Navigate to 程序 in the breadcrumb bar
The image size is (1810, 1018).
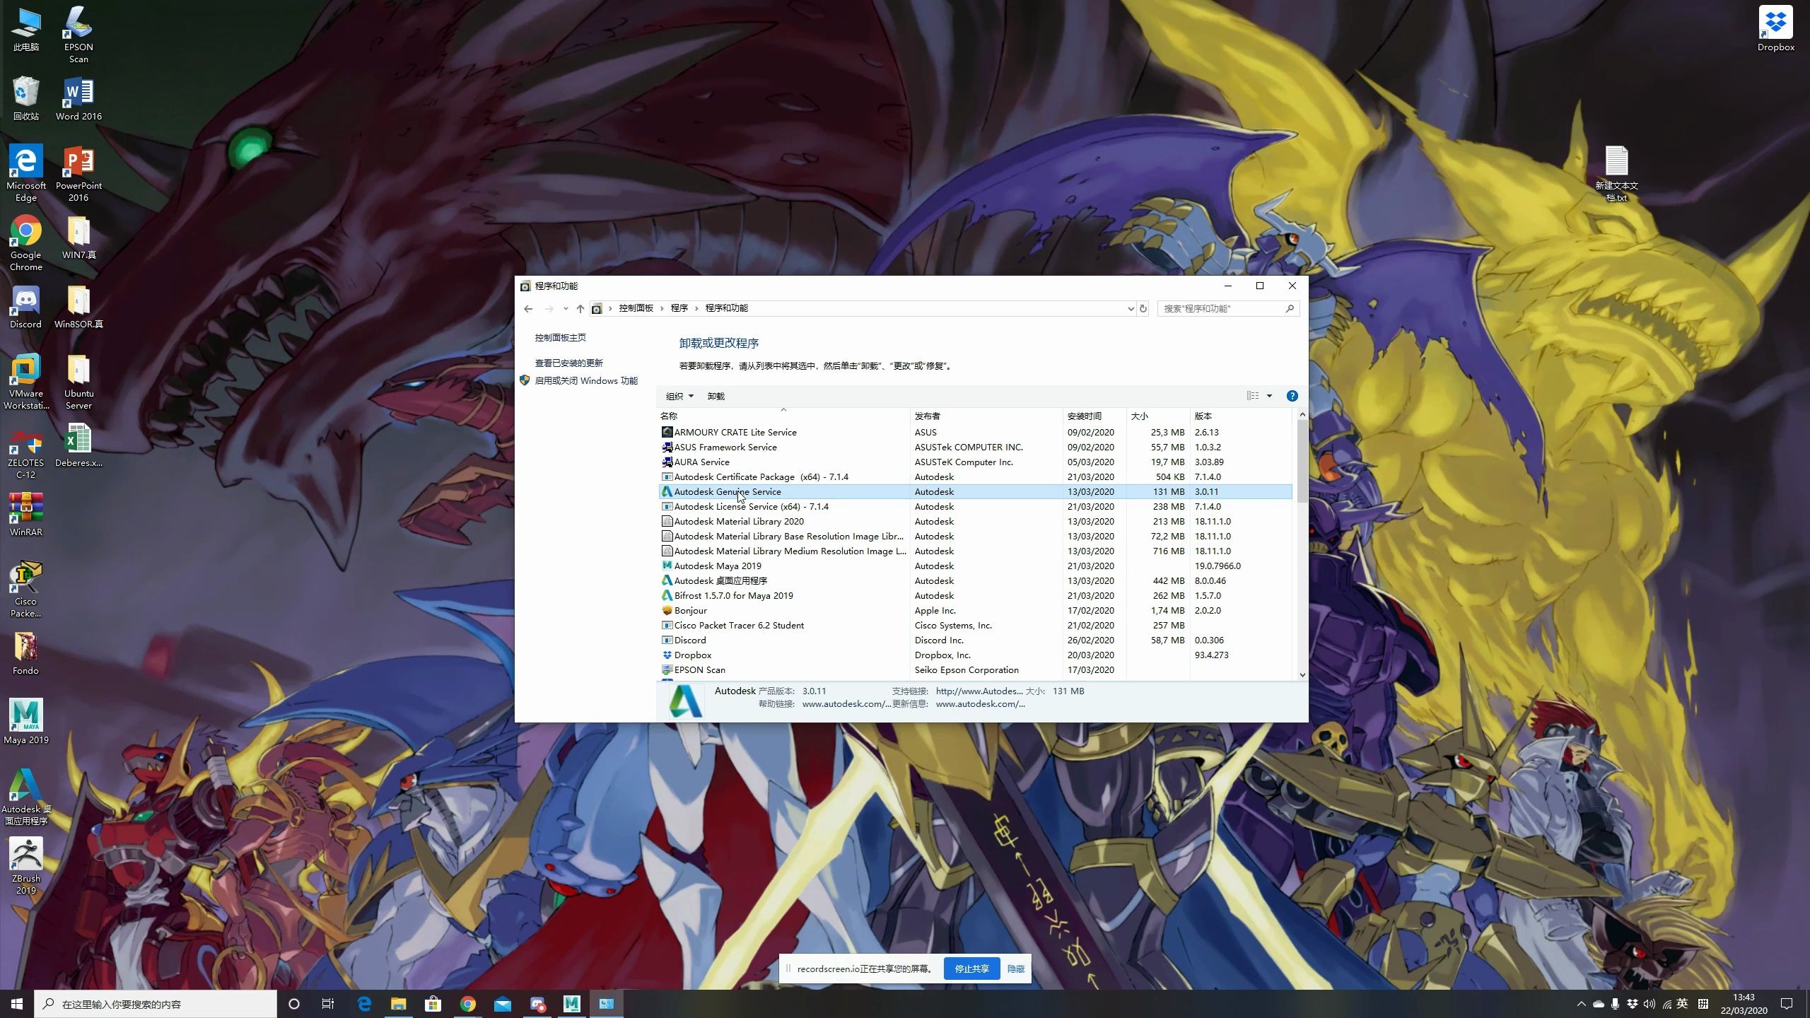click(679, 308)
